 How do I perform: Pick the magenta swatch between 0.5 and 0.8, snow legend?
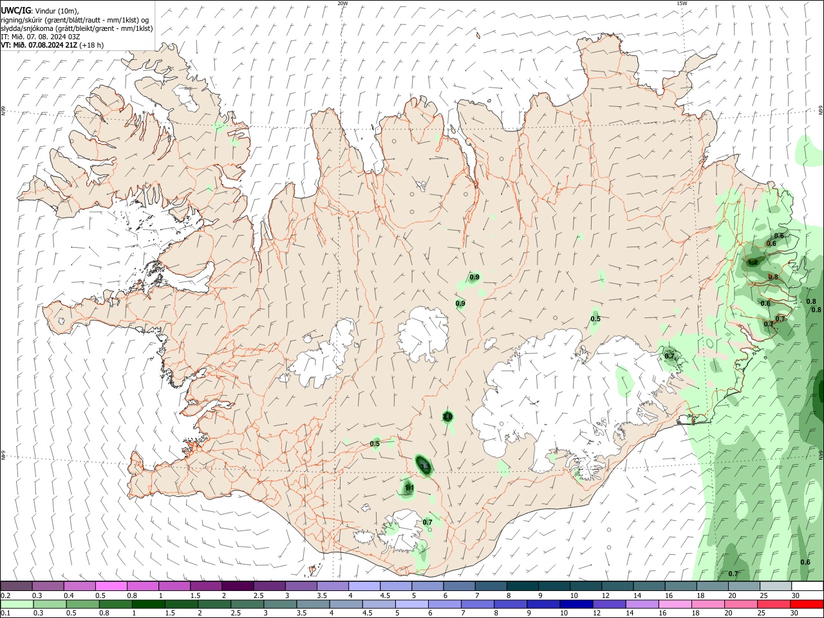tap(111, 586)
